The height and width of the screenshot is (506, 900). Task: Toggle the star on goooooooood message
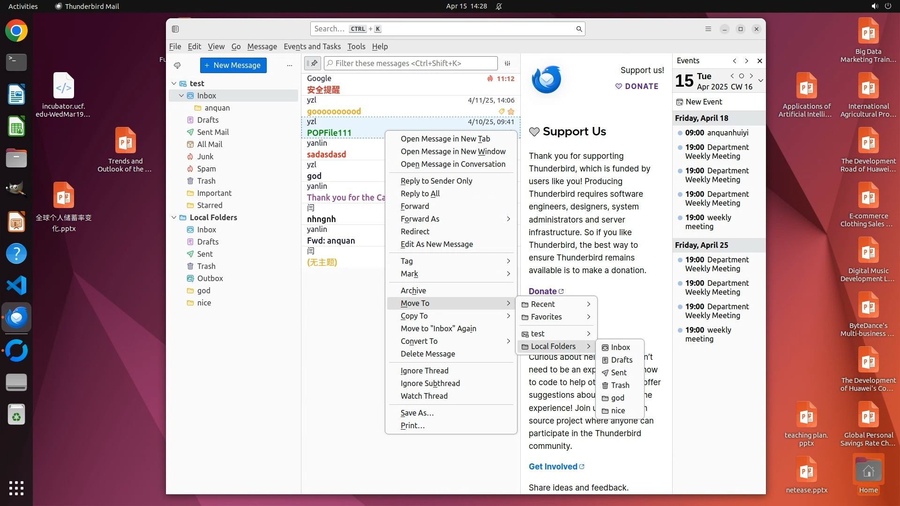tap(511, 112)
